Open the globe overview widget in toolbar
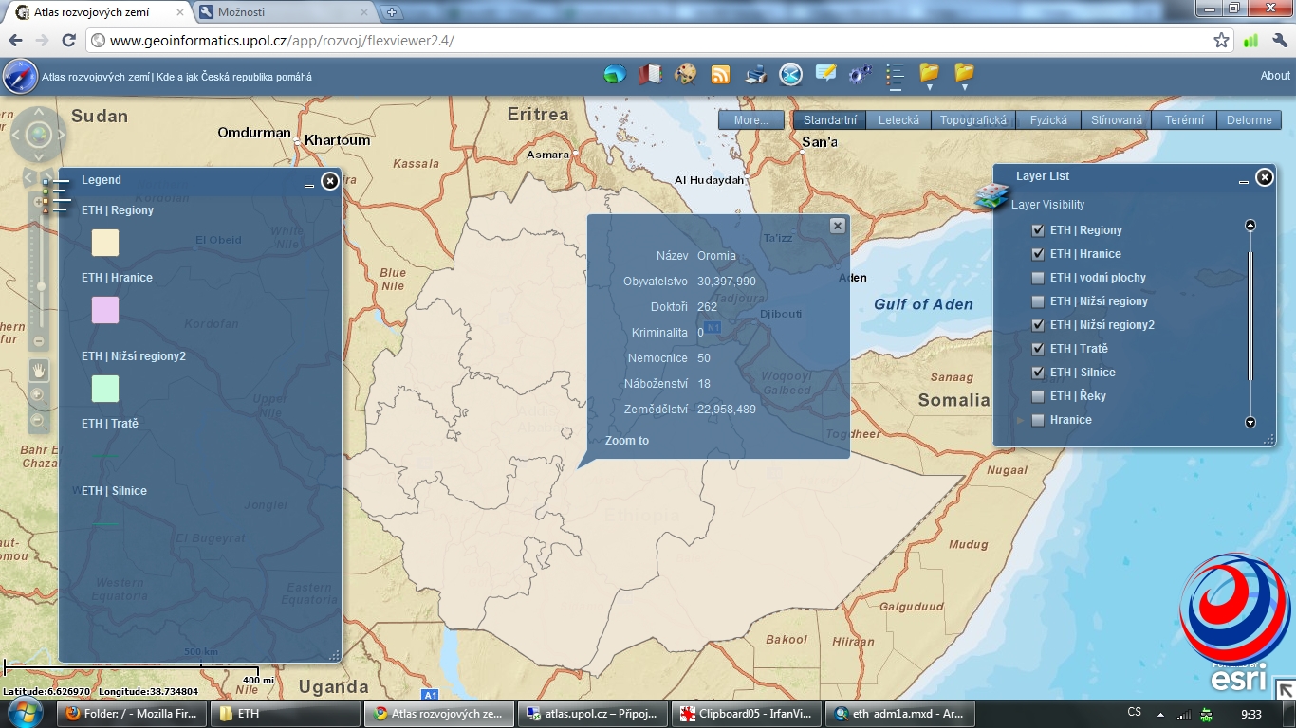1296x728 pixels. [615, 74]
